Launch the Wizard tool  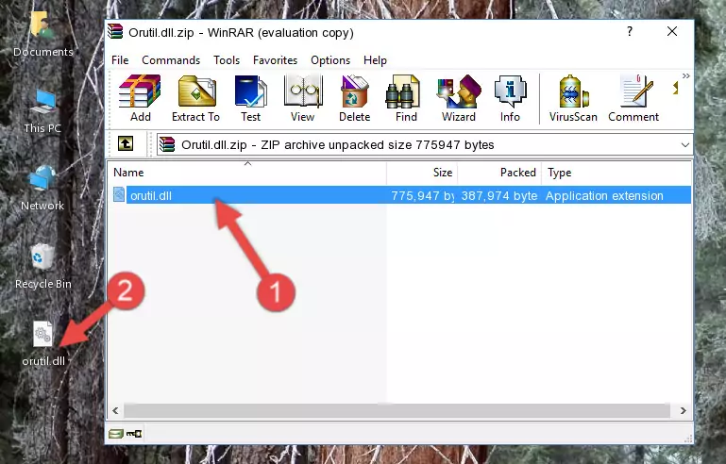459,98
